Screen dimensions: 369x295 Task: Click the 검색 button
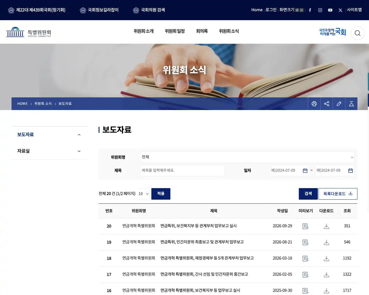[308, 194]
